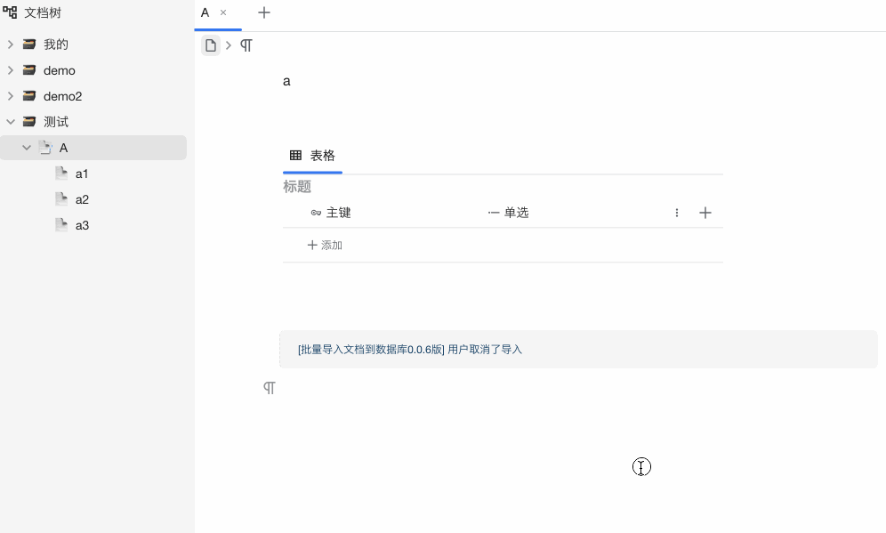886x533 pixels.
Task: Collapse document A in the tree
Action: tap(27, 148)
